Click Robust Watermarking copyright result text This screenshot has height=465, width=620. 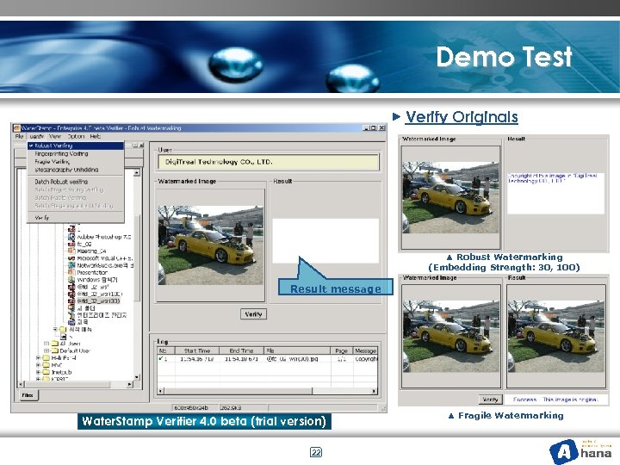point(553,178)
